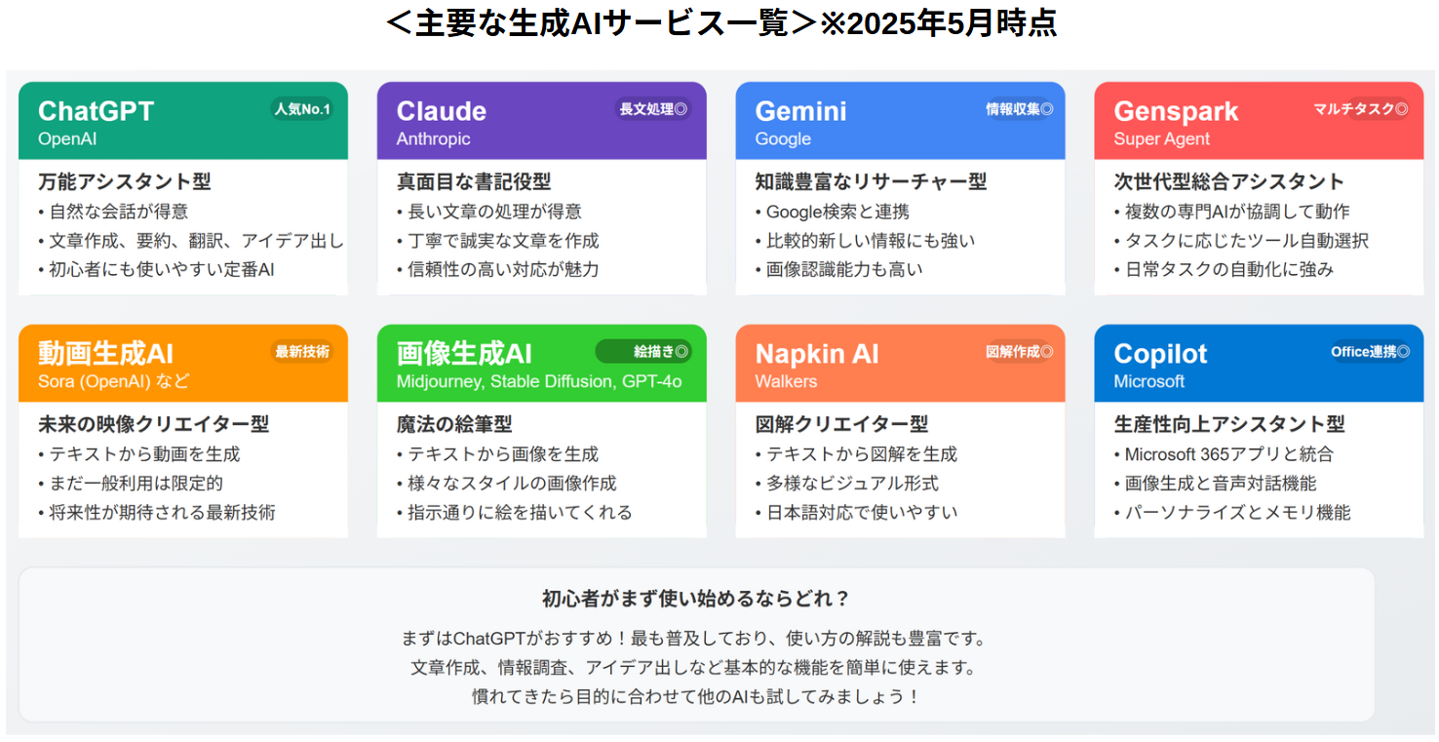Click the Napkin AI title
1439x742 pixels.
pos(817,354)
